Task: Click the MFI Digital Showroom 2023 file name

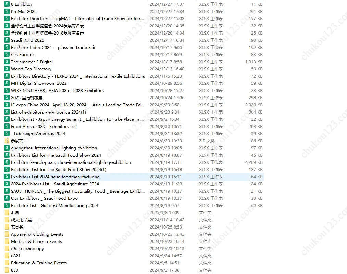Action: point(39,83)
